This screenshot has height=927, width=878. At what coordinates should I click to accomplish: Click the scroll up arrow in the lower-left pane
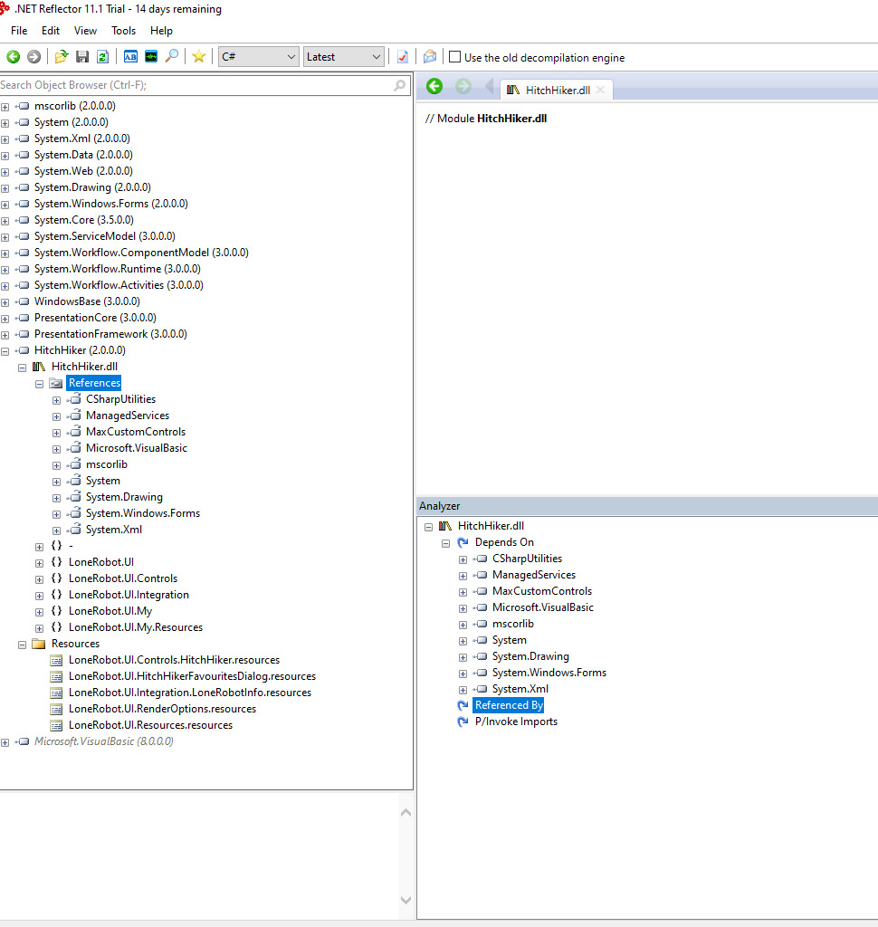tap(406, 813)
